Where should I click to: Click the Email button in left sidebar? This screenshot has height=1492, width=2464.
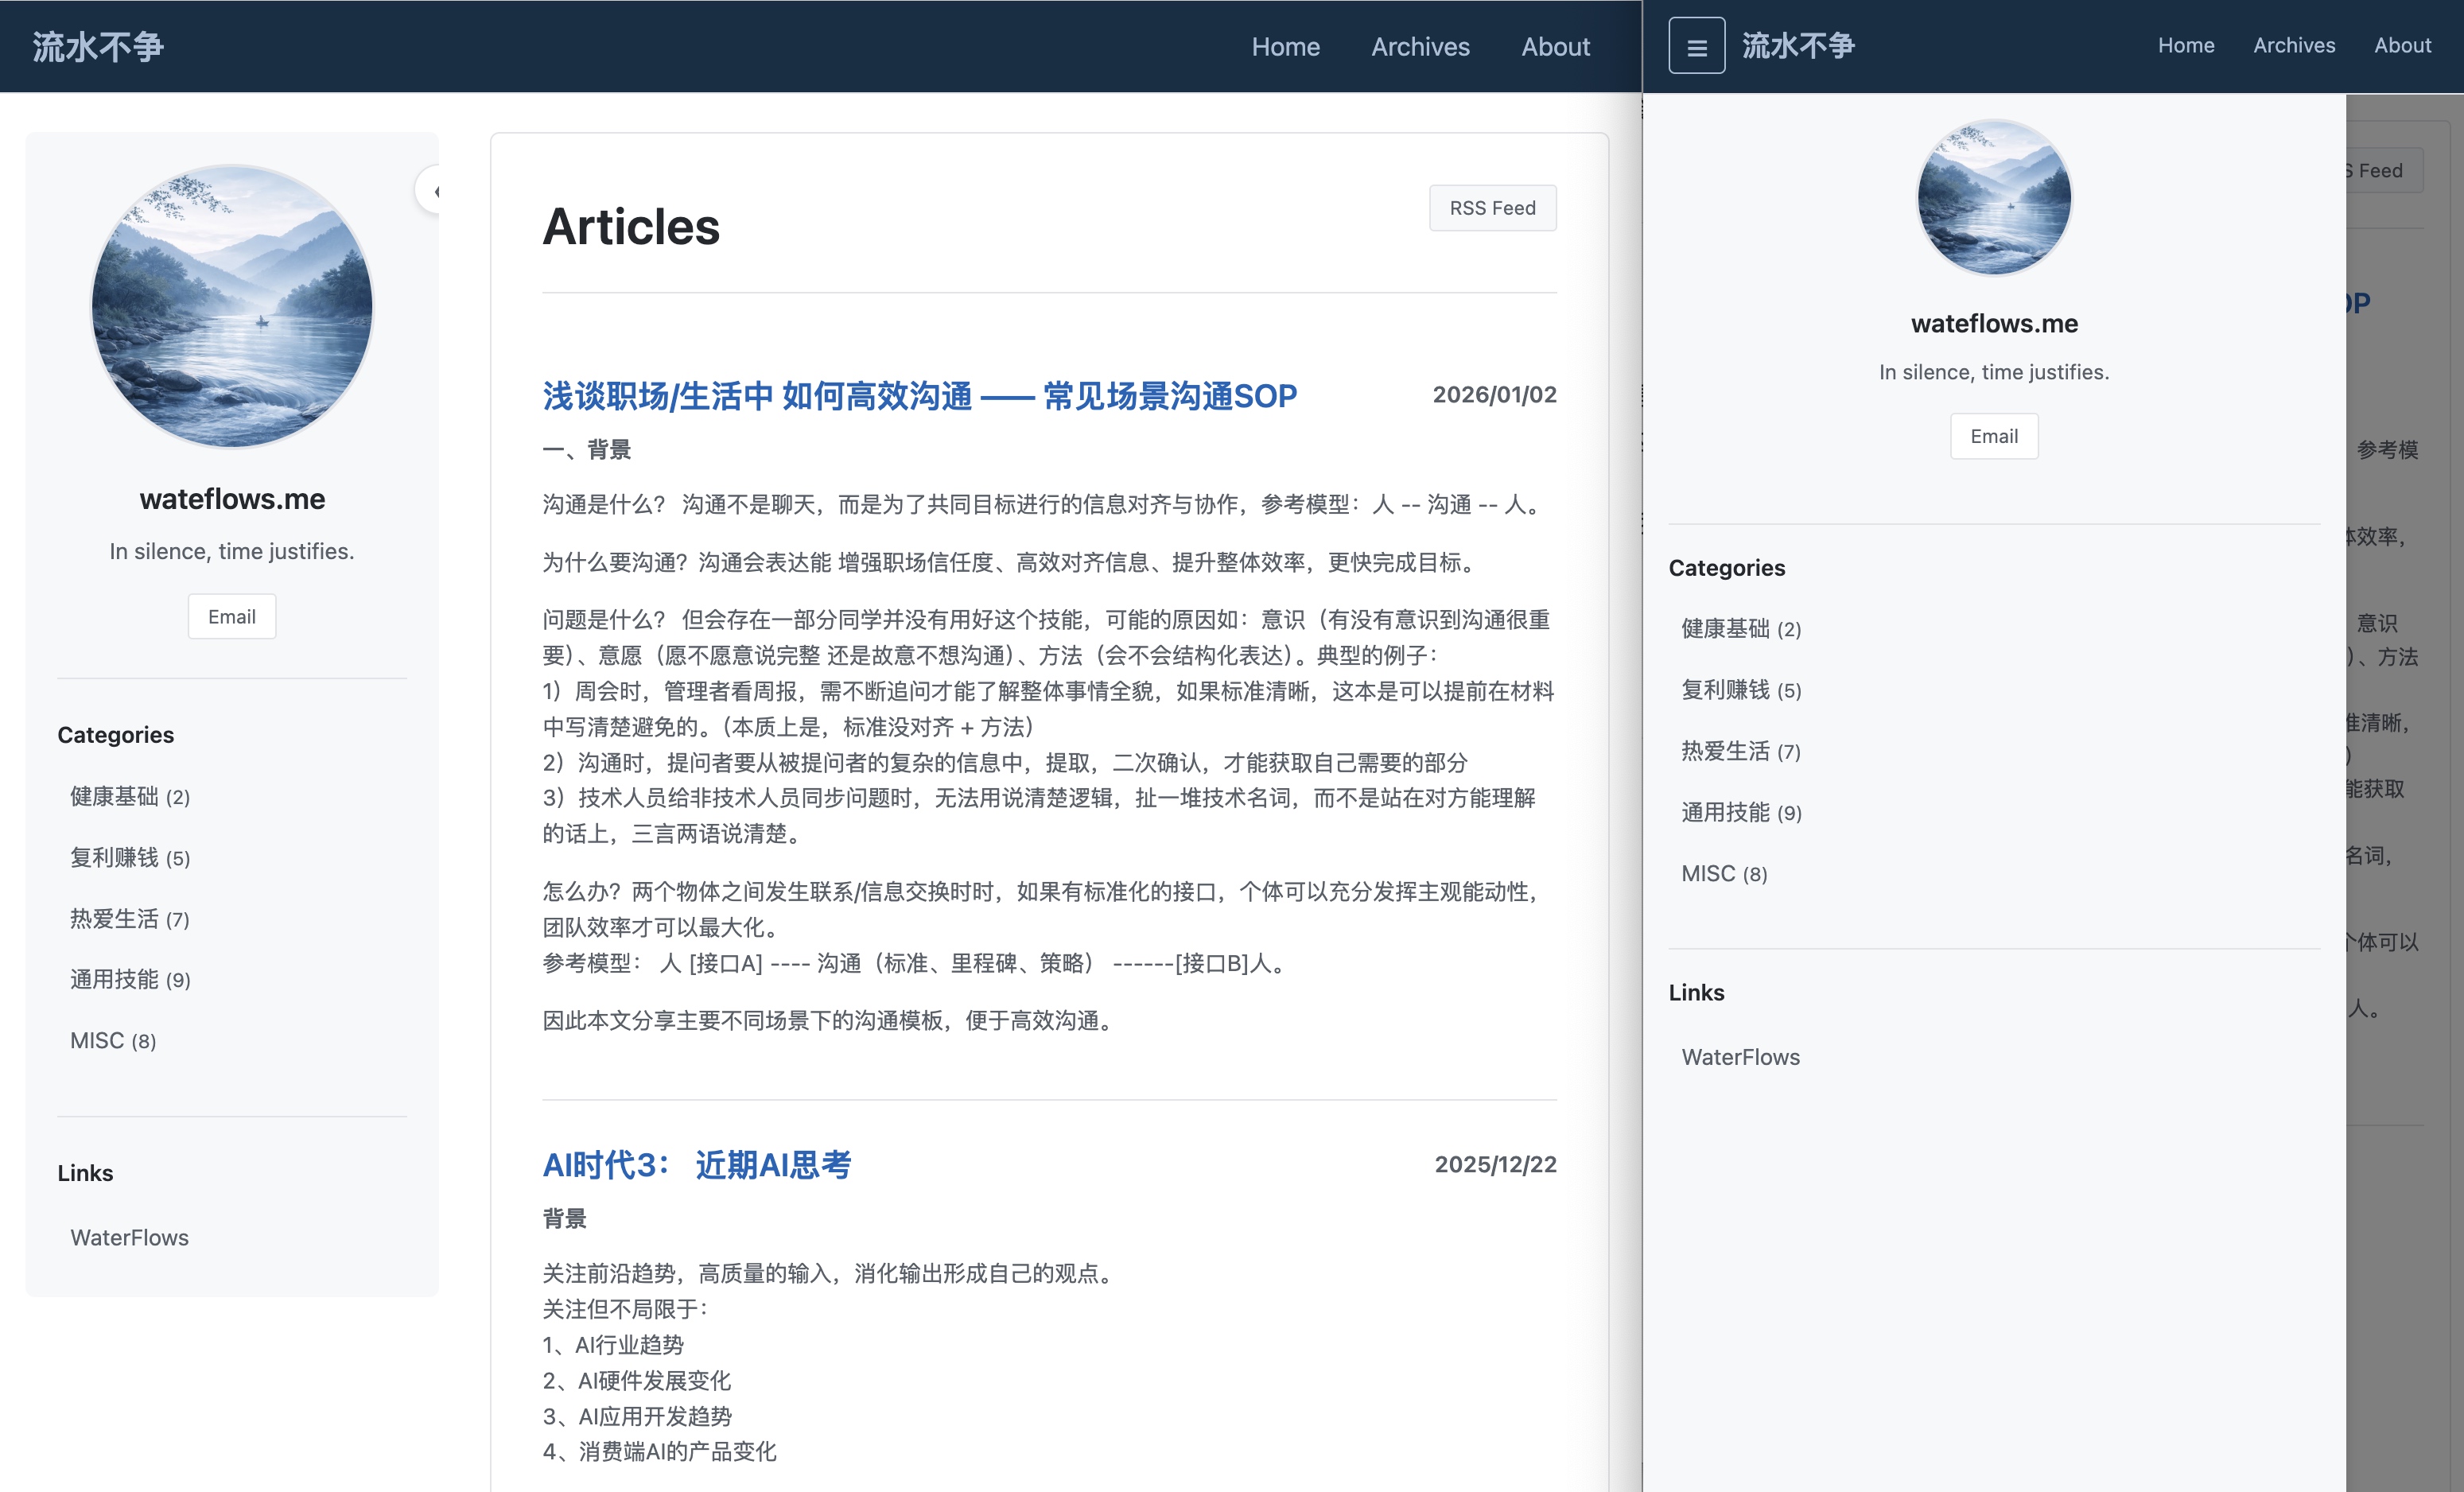[x=232, y=617]
